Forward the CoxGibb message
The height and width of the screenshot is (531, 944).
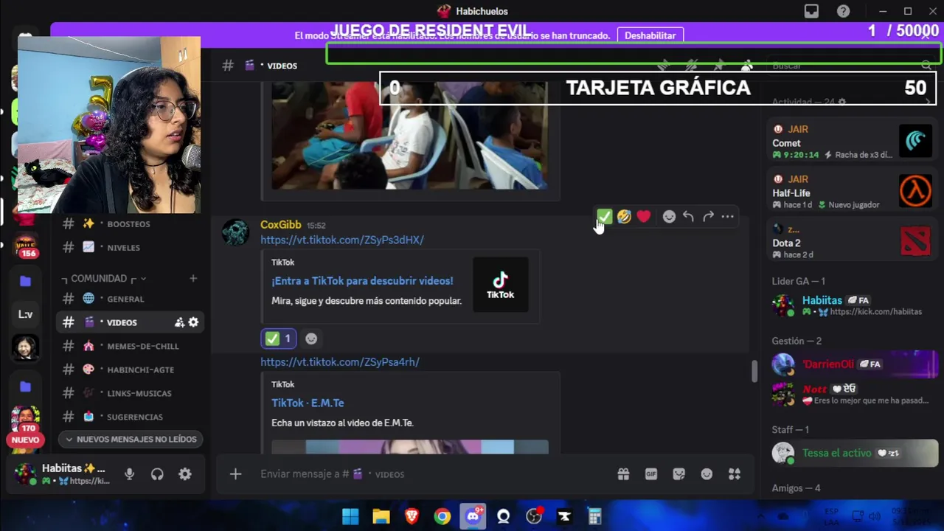[708, 216]
